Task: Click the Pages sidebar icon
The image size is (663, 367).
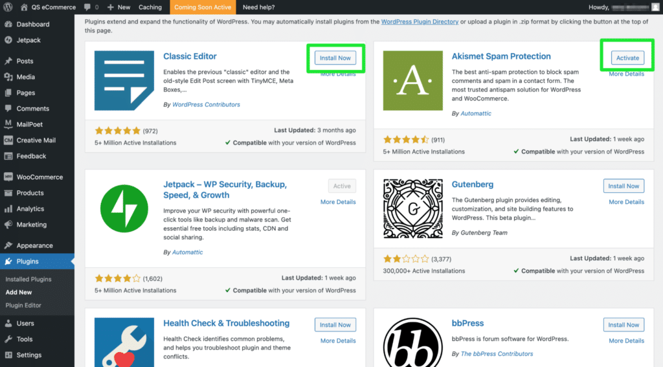Action: pyautogui.click(x=8, y=93)
